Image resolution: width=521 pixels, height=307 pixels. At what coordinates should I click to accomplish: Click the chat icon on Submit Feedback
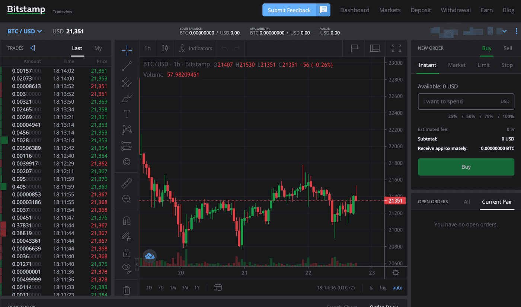click(x=323, y=10)
